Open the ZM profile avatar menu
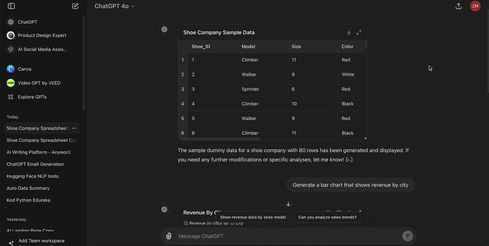 click(x=475, y=6)
